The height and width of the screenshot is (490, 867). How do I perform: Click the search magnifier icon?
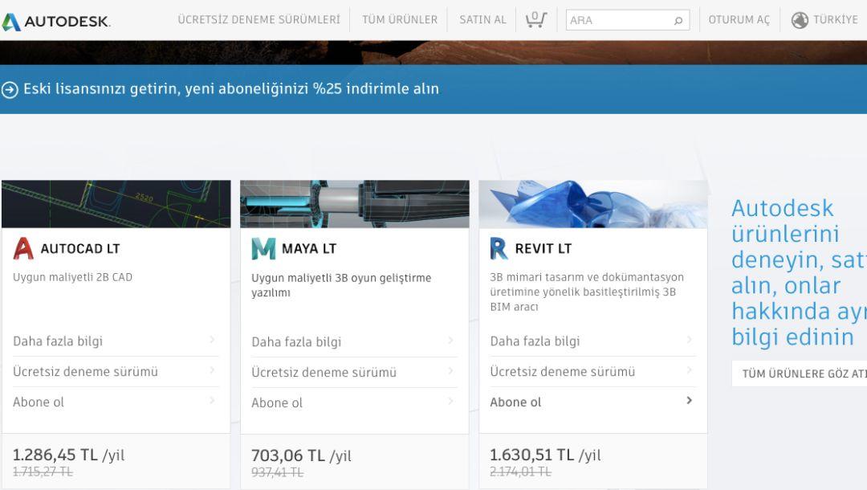pyautogui.click(x=678, y=20)
